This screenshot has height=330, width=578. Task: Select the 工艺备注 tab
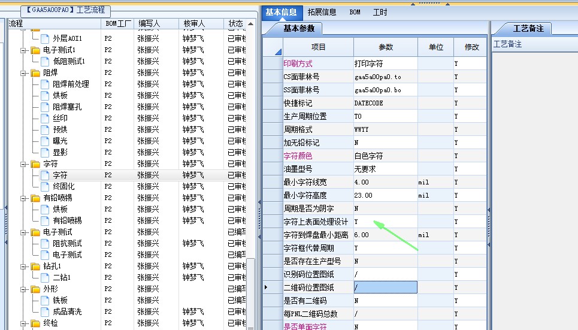coord(528,28)
